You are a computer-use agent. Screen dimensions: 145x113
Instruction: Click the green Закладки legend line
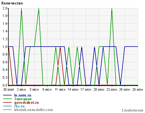point(8,99)
